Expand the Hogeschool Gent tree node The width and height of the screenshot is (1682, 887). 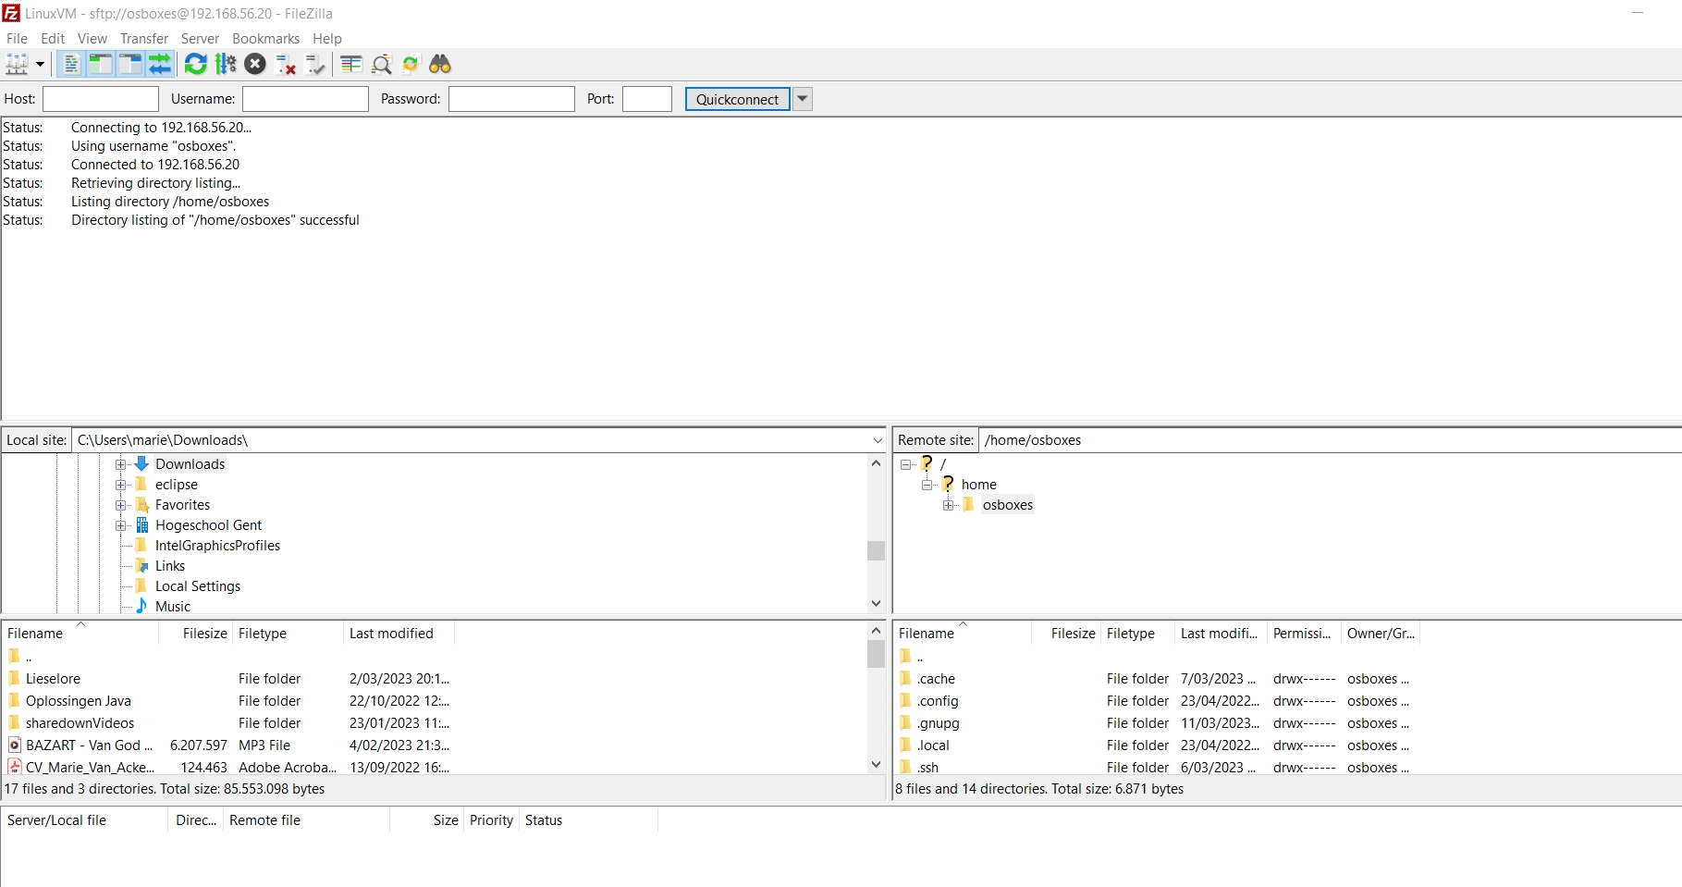[x=120, y=525]
